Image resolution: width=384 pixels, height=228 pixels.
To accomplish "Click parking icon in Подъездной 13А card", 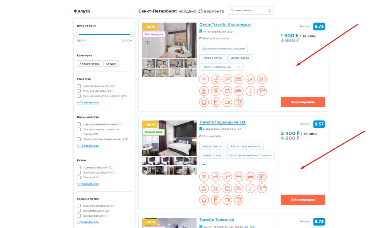I will click(x=262, y=177).
